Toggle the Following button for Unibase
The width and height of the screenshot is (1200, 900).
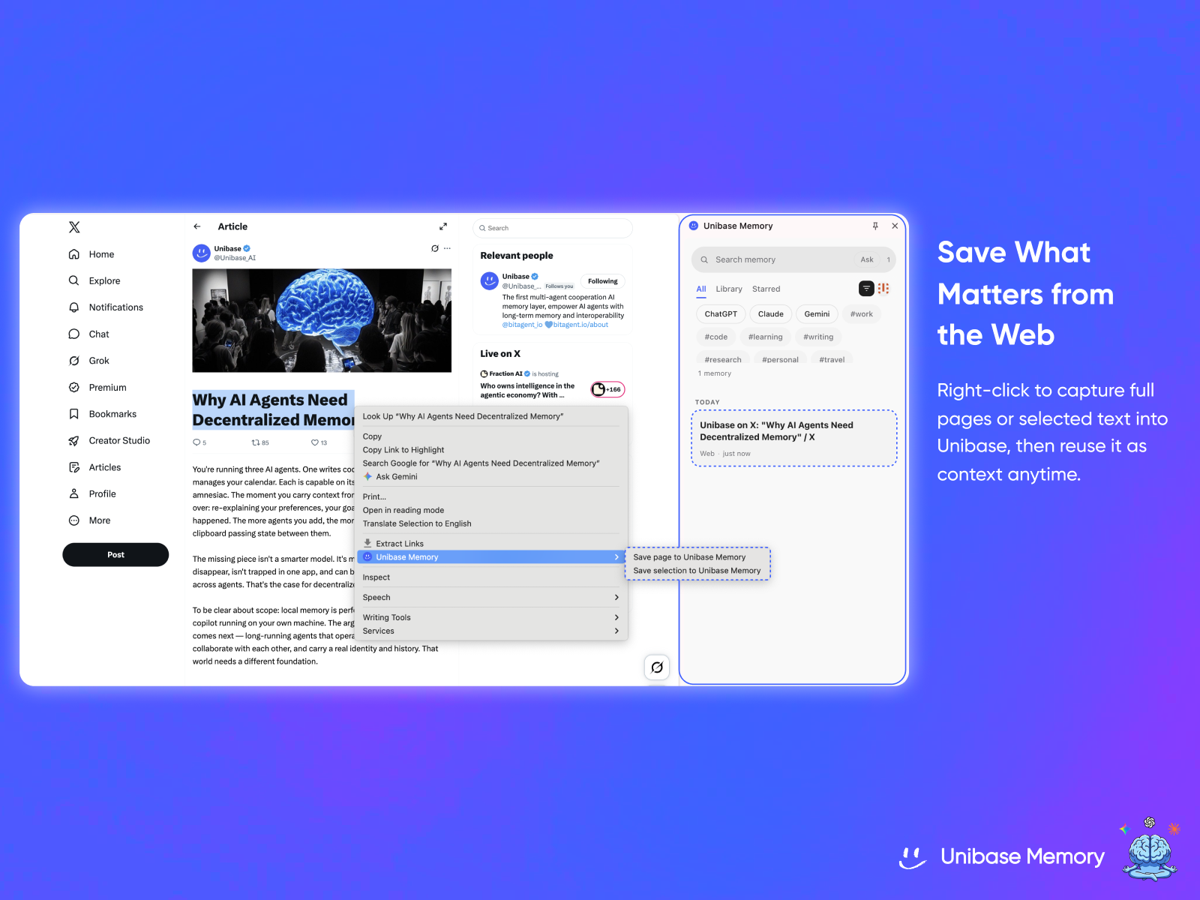tap(603, 281)
